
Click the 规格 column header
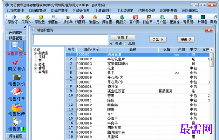tap(166, 49)
